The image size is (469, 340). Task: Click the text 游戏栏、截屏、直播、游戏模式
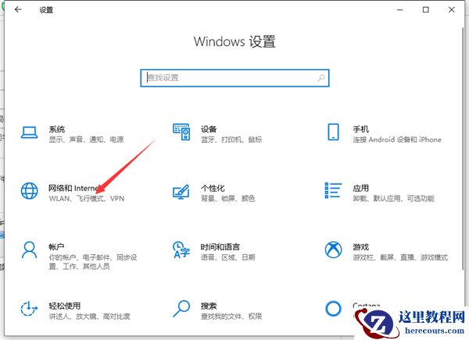[x=400, y=257]
